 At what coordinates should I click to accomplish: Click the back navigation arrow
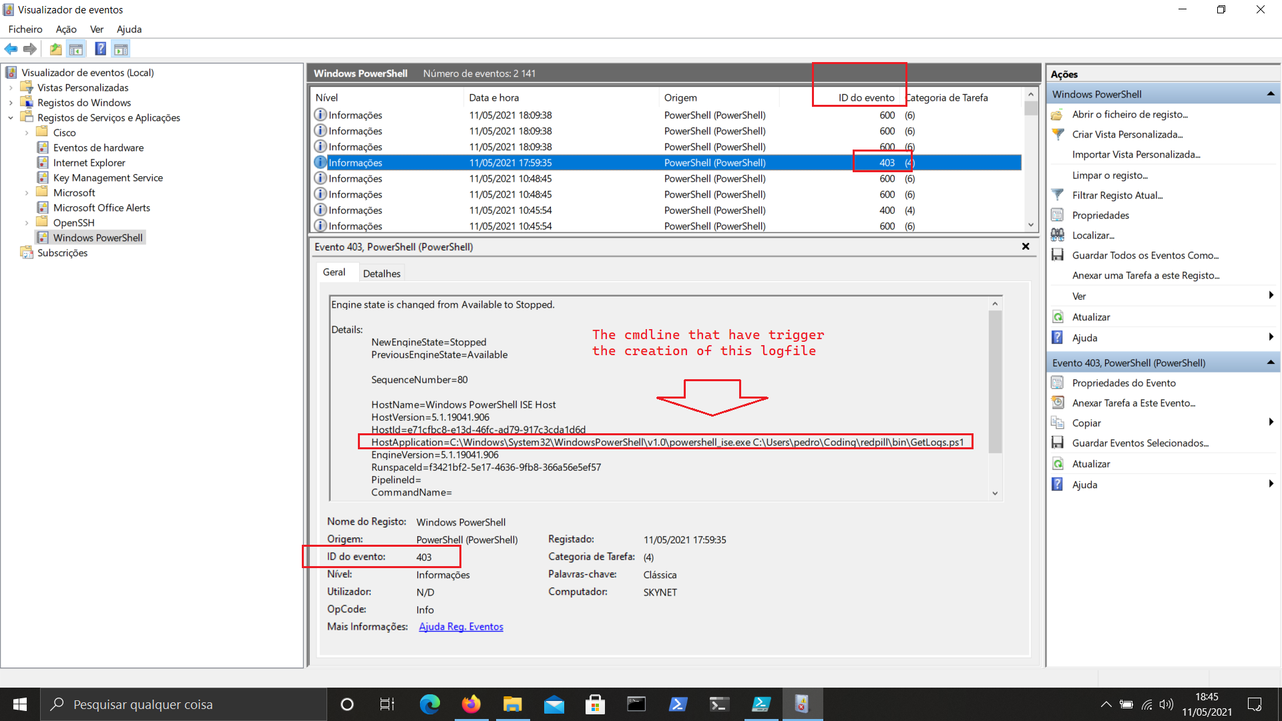(11, 48)
